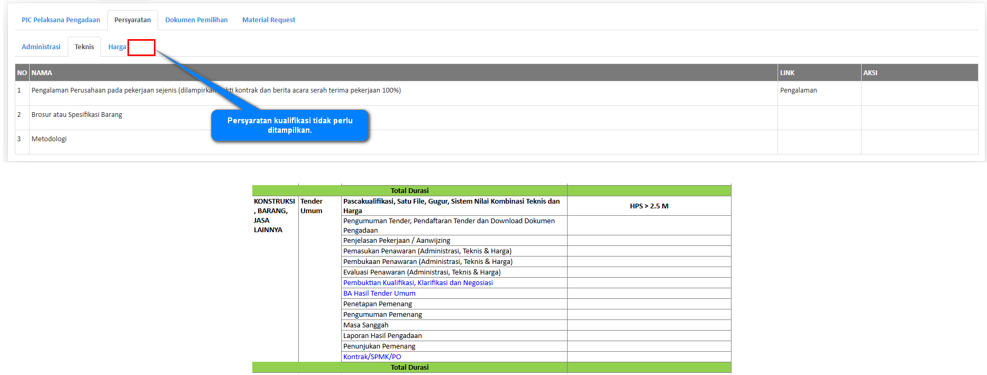Click the empty red-outlined box beside Harga

click(x=141, y=48)
